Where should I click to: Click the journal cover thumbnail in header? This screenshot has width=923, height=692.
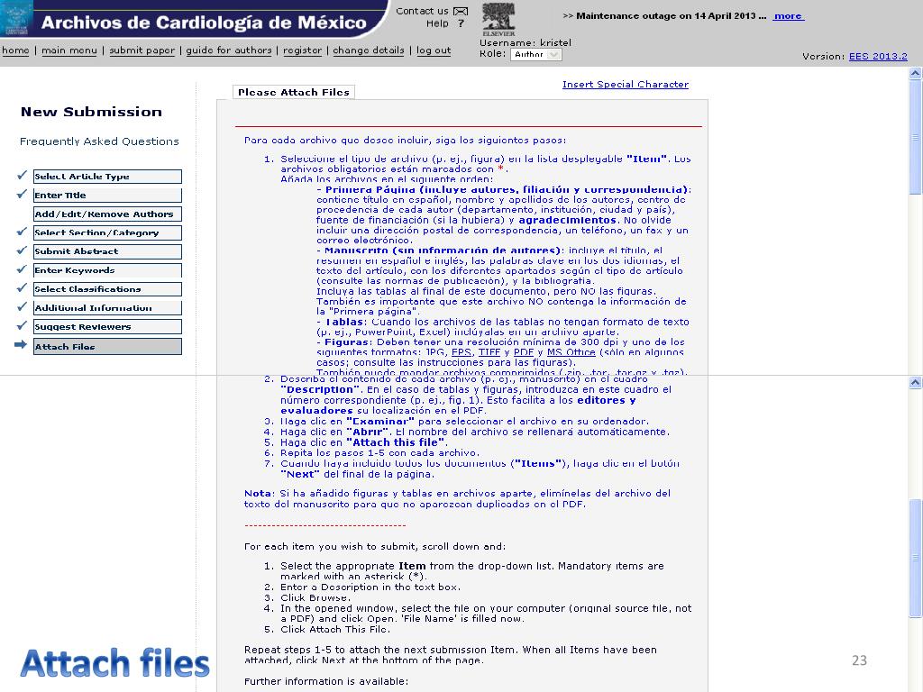pos(16,18)
